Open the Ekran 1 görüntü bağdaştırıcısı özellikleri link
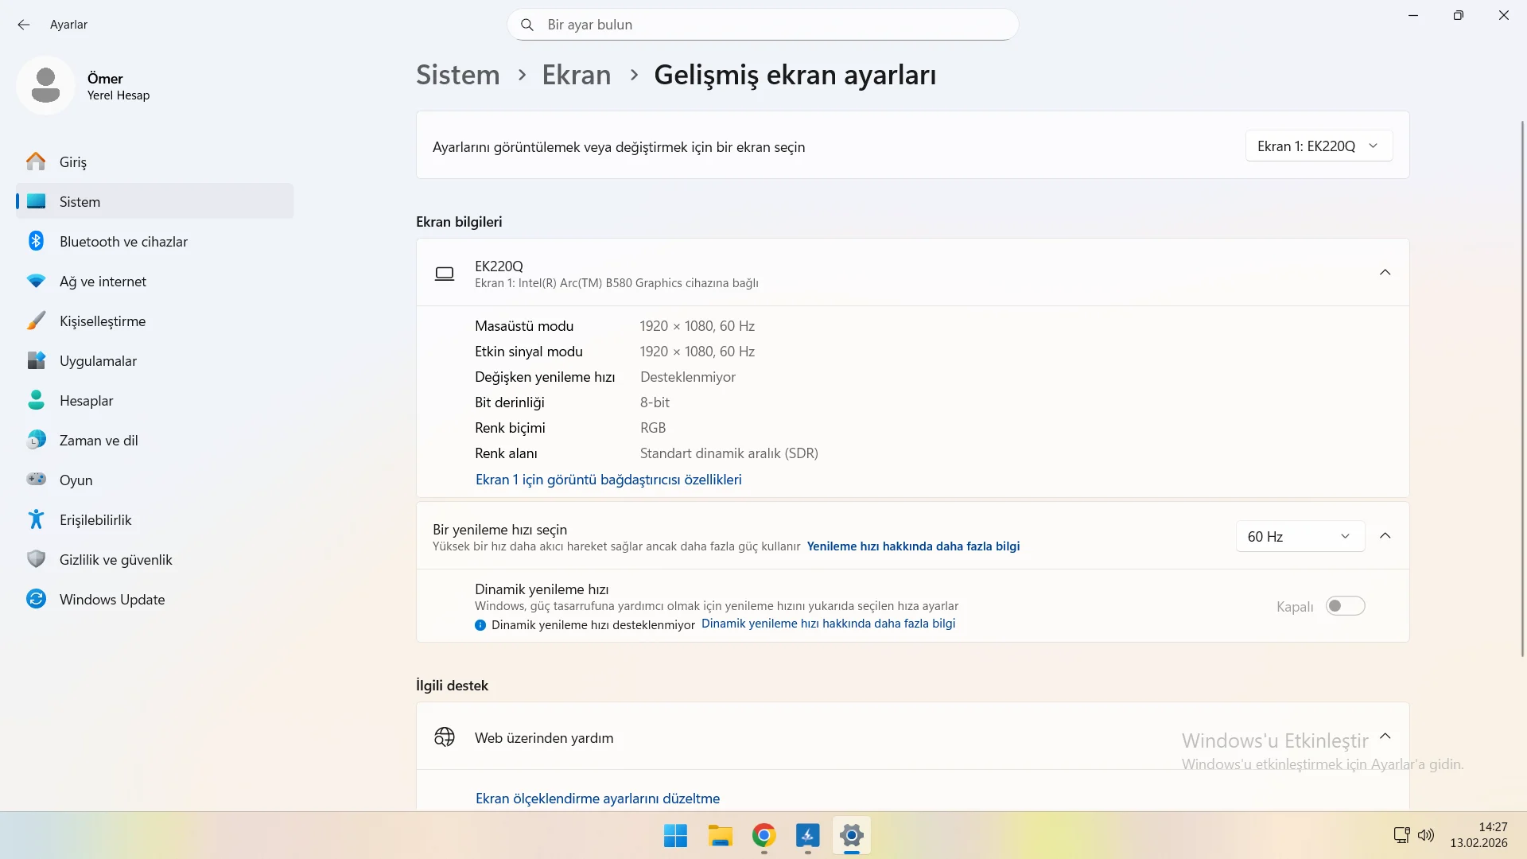The height and width of the screenshot is (859, 1527). coord(608,479)
